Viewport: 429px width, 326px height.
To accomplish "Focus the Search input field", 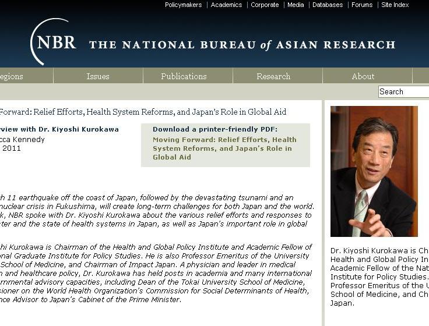I will (403, 91).
